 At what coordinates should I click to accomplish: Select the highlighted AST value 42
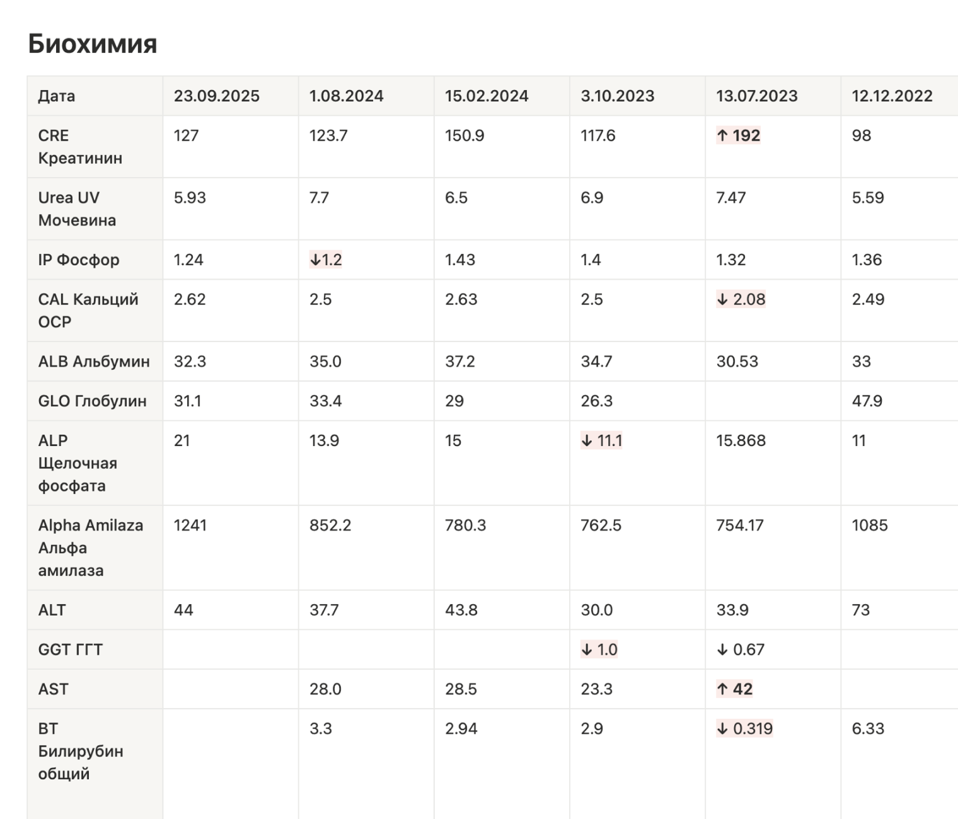pos(735,689)
